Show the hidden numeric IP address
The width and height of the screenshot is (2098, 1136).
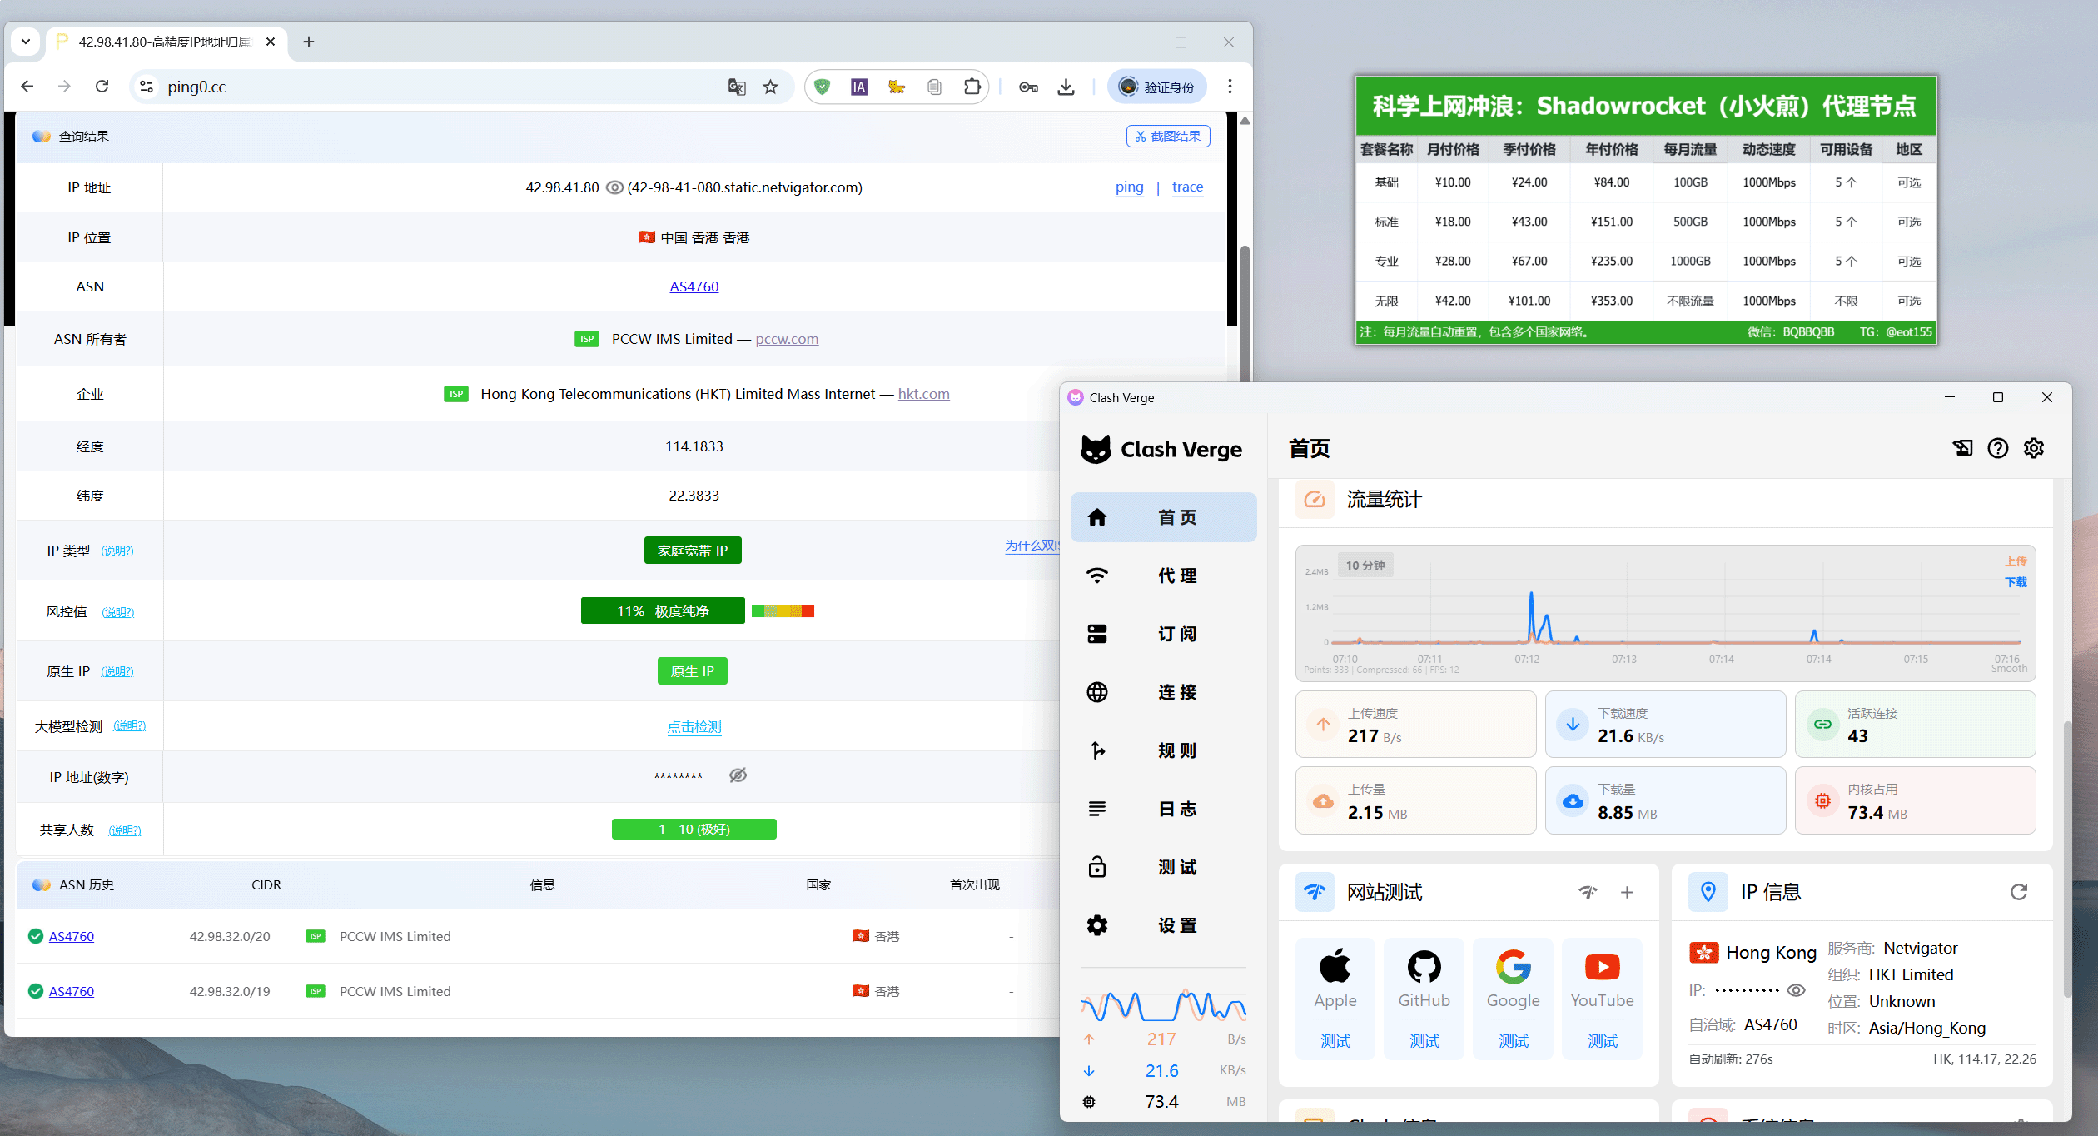pyautogui.click(x=738, y=775)
